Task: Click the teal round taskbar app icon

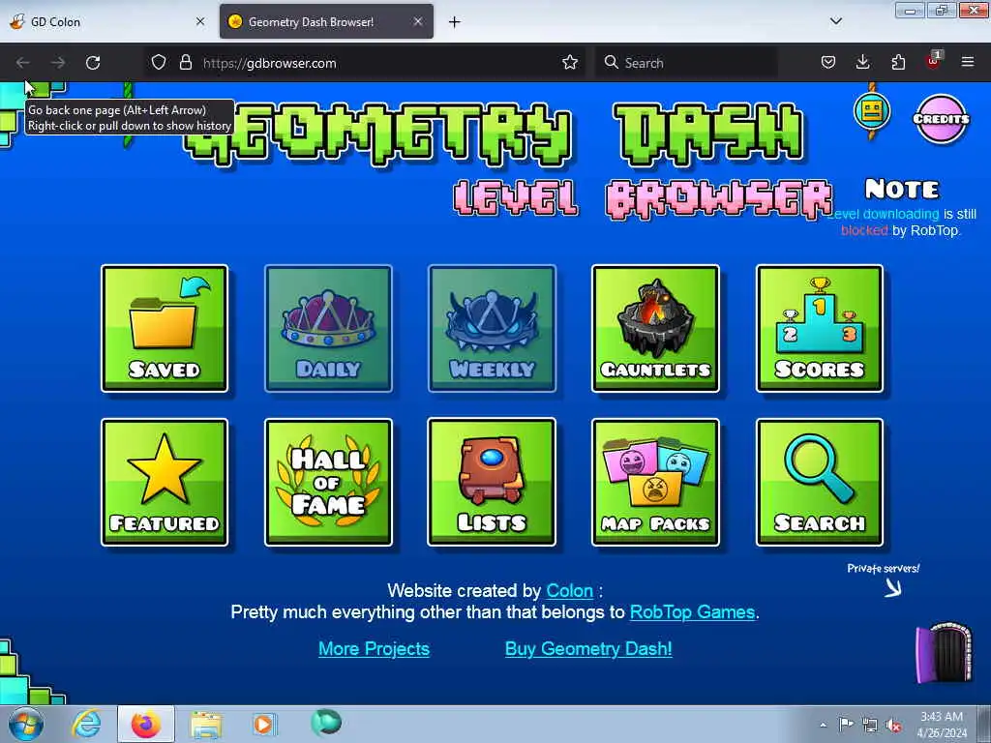Action: [x=326, y=722]
